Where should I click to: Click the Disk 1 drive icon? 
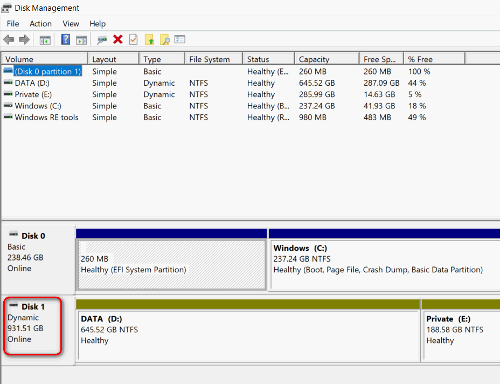(13, 305)
